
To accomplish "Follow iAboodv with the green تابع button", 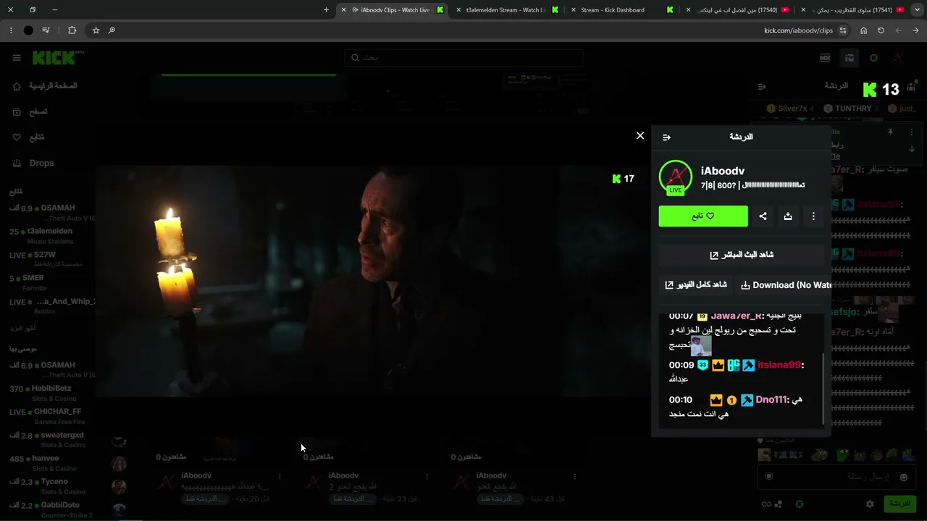I will tap(703, 216).
